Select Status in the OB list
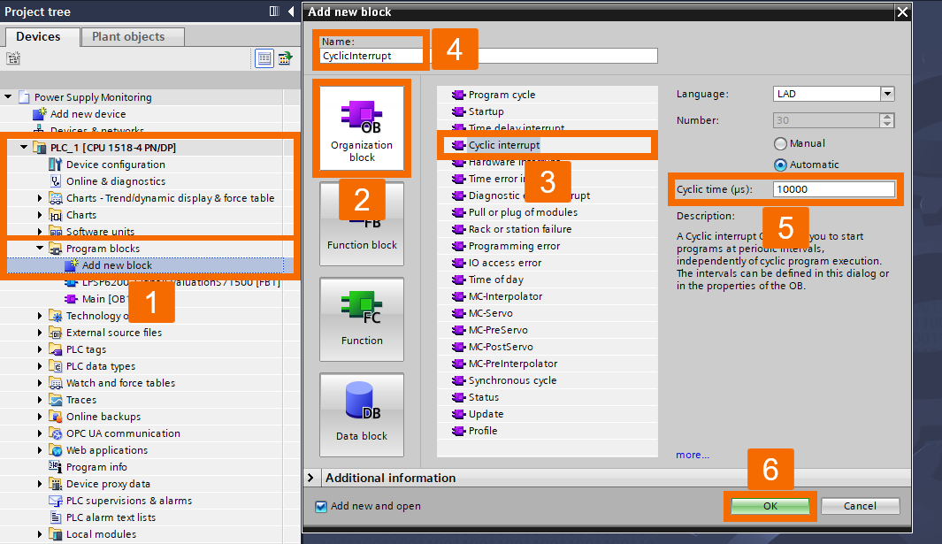This screenshot has width=942, height=544. 484,397
